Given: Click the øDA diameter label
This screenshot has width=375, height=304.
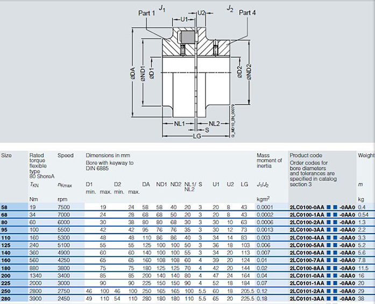Looking at the screenshot, I should [132, 75].
